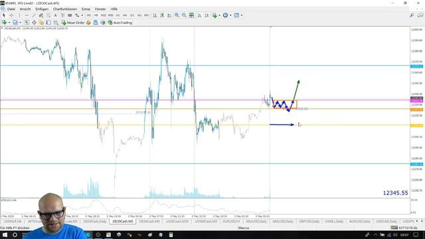Viewport: 425px width, 239px height.
Task: Switch chart to M5 timeframe
Action: (96, 15)
